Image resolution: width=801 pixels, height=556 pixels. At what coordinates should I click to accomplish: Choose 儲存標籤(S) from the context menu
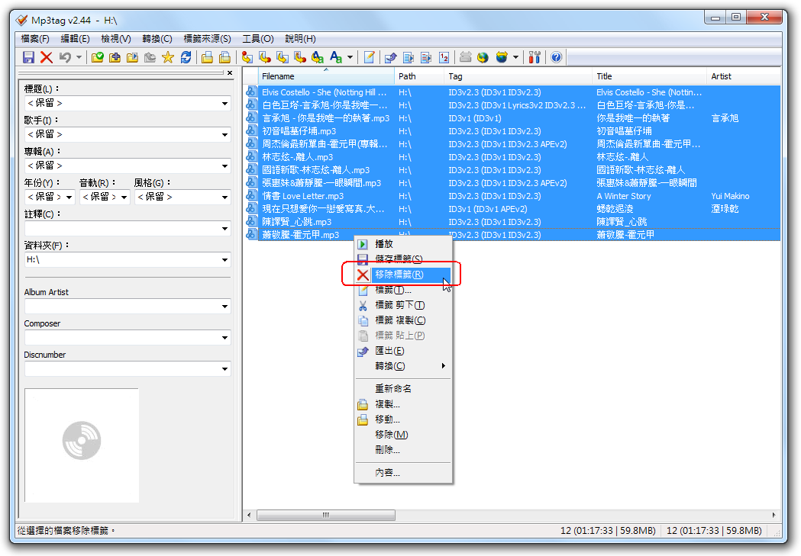[403, 259]
